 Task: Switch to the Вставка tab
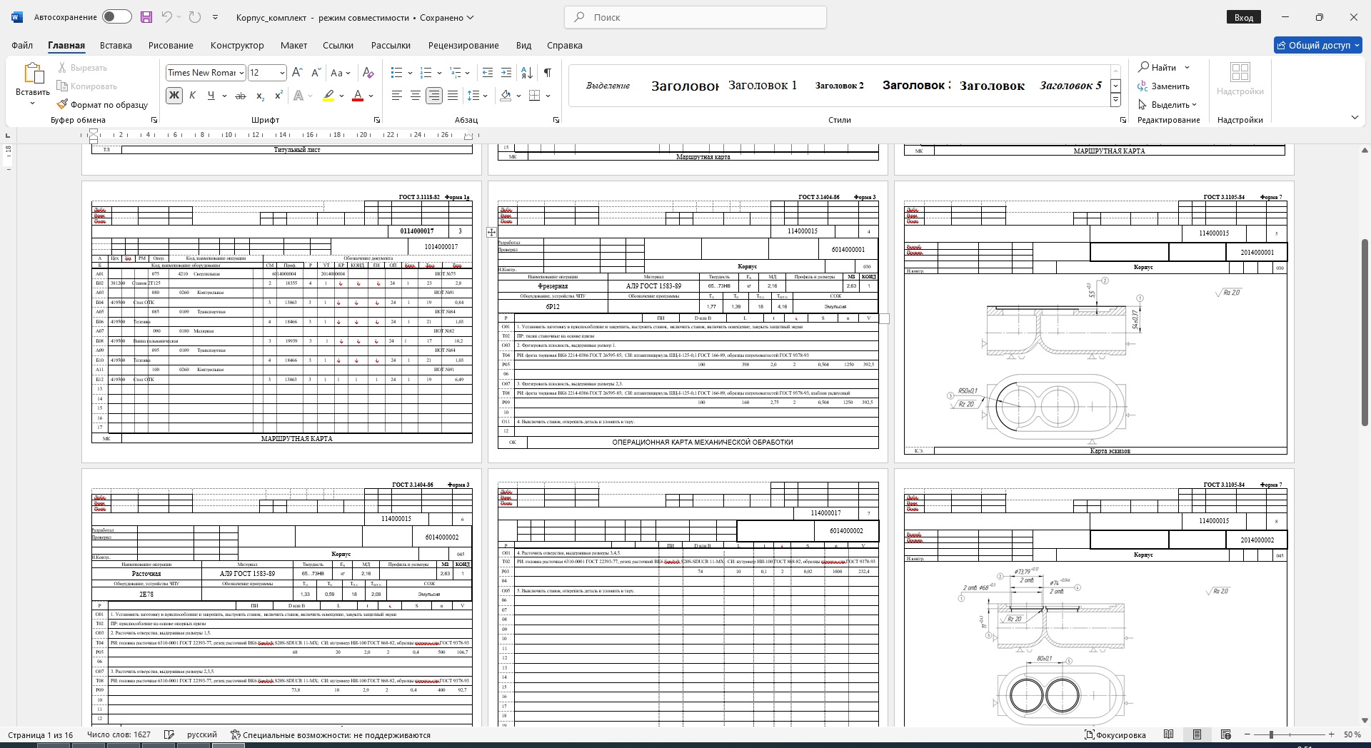pos(116,45)
